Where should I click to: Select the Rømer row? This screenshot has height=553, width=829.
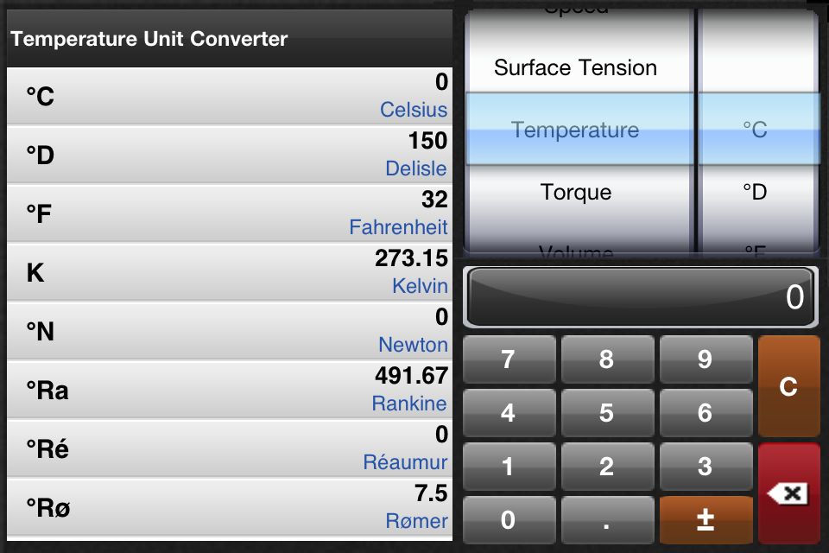[x=230, y=507]
